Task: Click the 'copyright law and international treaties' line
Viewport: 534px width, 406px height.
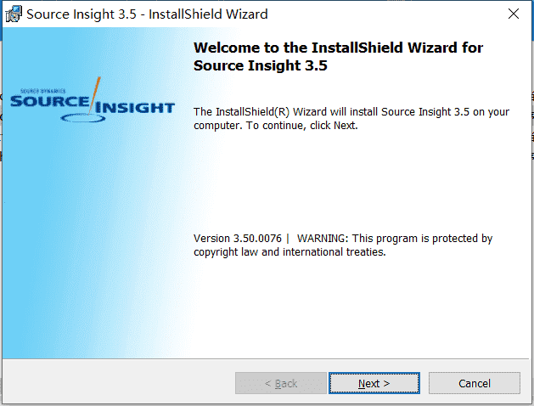Action: [x=289, y=252]
